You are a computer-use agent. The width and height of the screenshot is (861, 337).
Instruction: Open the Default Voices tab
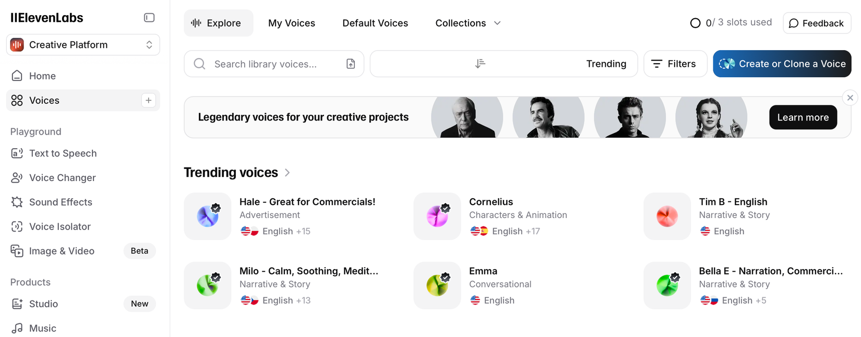[375, 23]
